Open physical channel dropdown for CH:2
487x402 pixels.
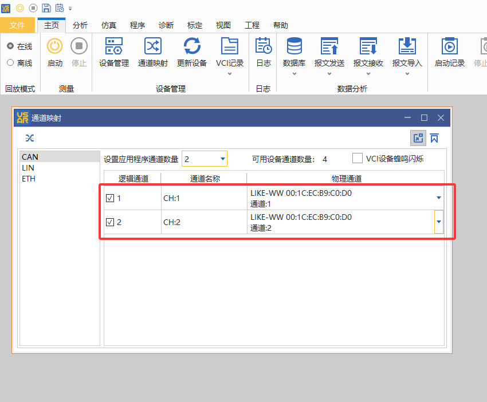tap(439, 222)
